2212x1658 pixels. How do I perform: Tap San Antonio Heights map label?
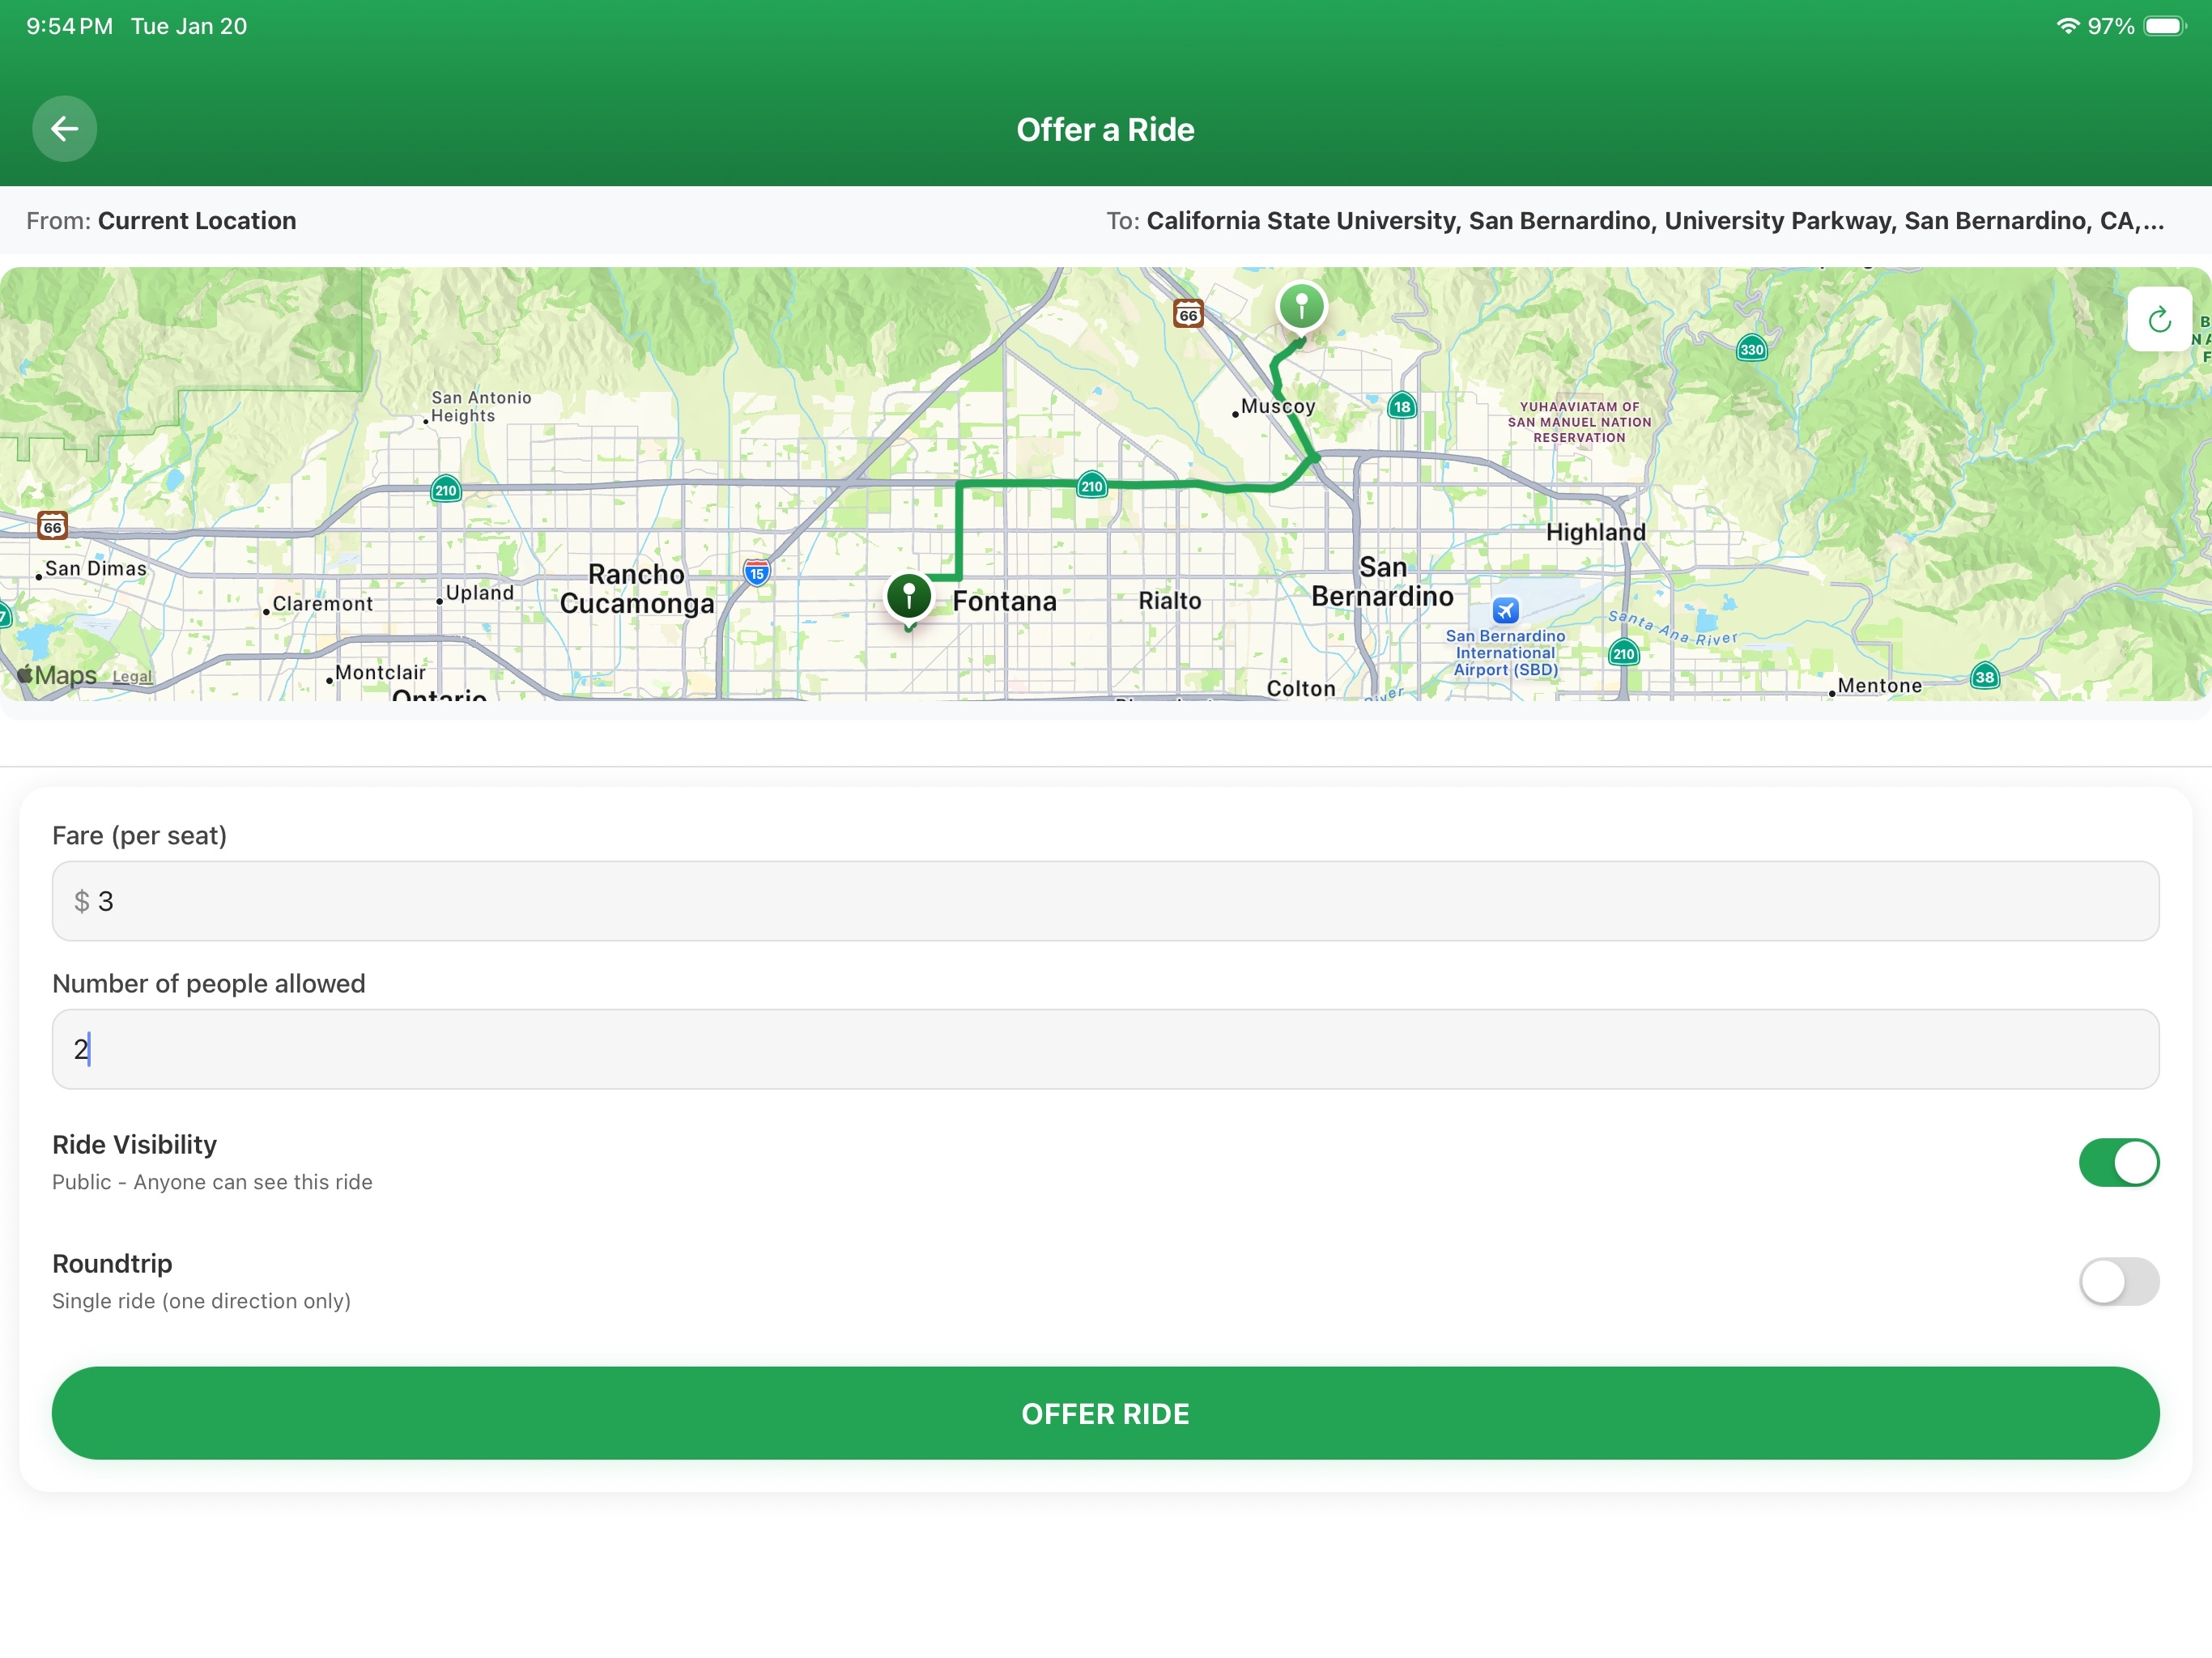click(x=481, y=406)
